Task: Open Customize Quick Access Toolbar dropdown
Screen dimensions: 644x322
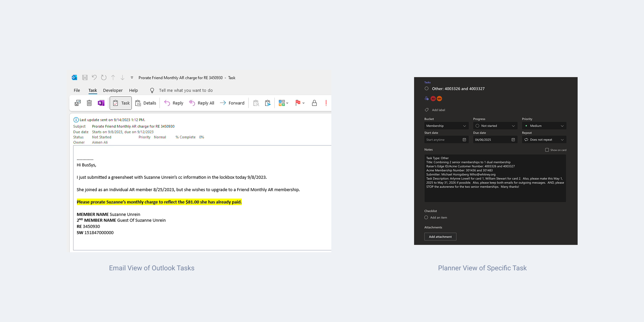Action: pyautogui.click(x=132, y=77)
